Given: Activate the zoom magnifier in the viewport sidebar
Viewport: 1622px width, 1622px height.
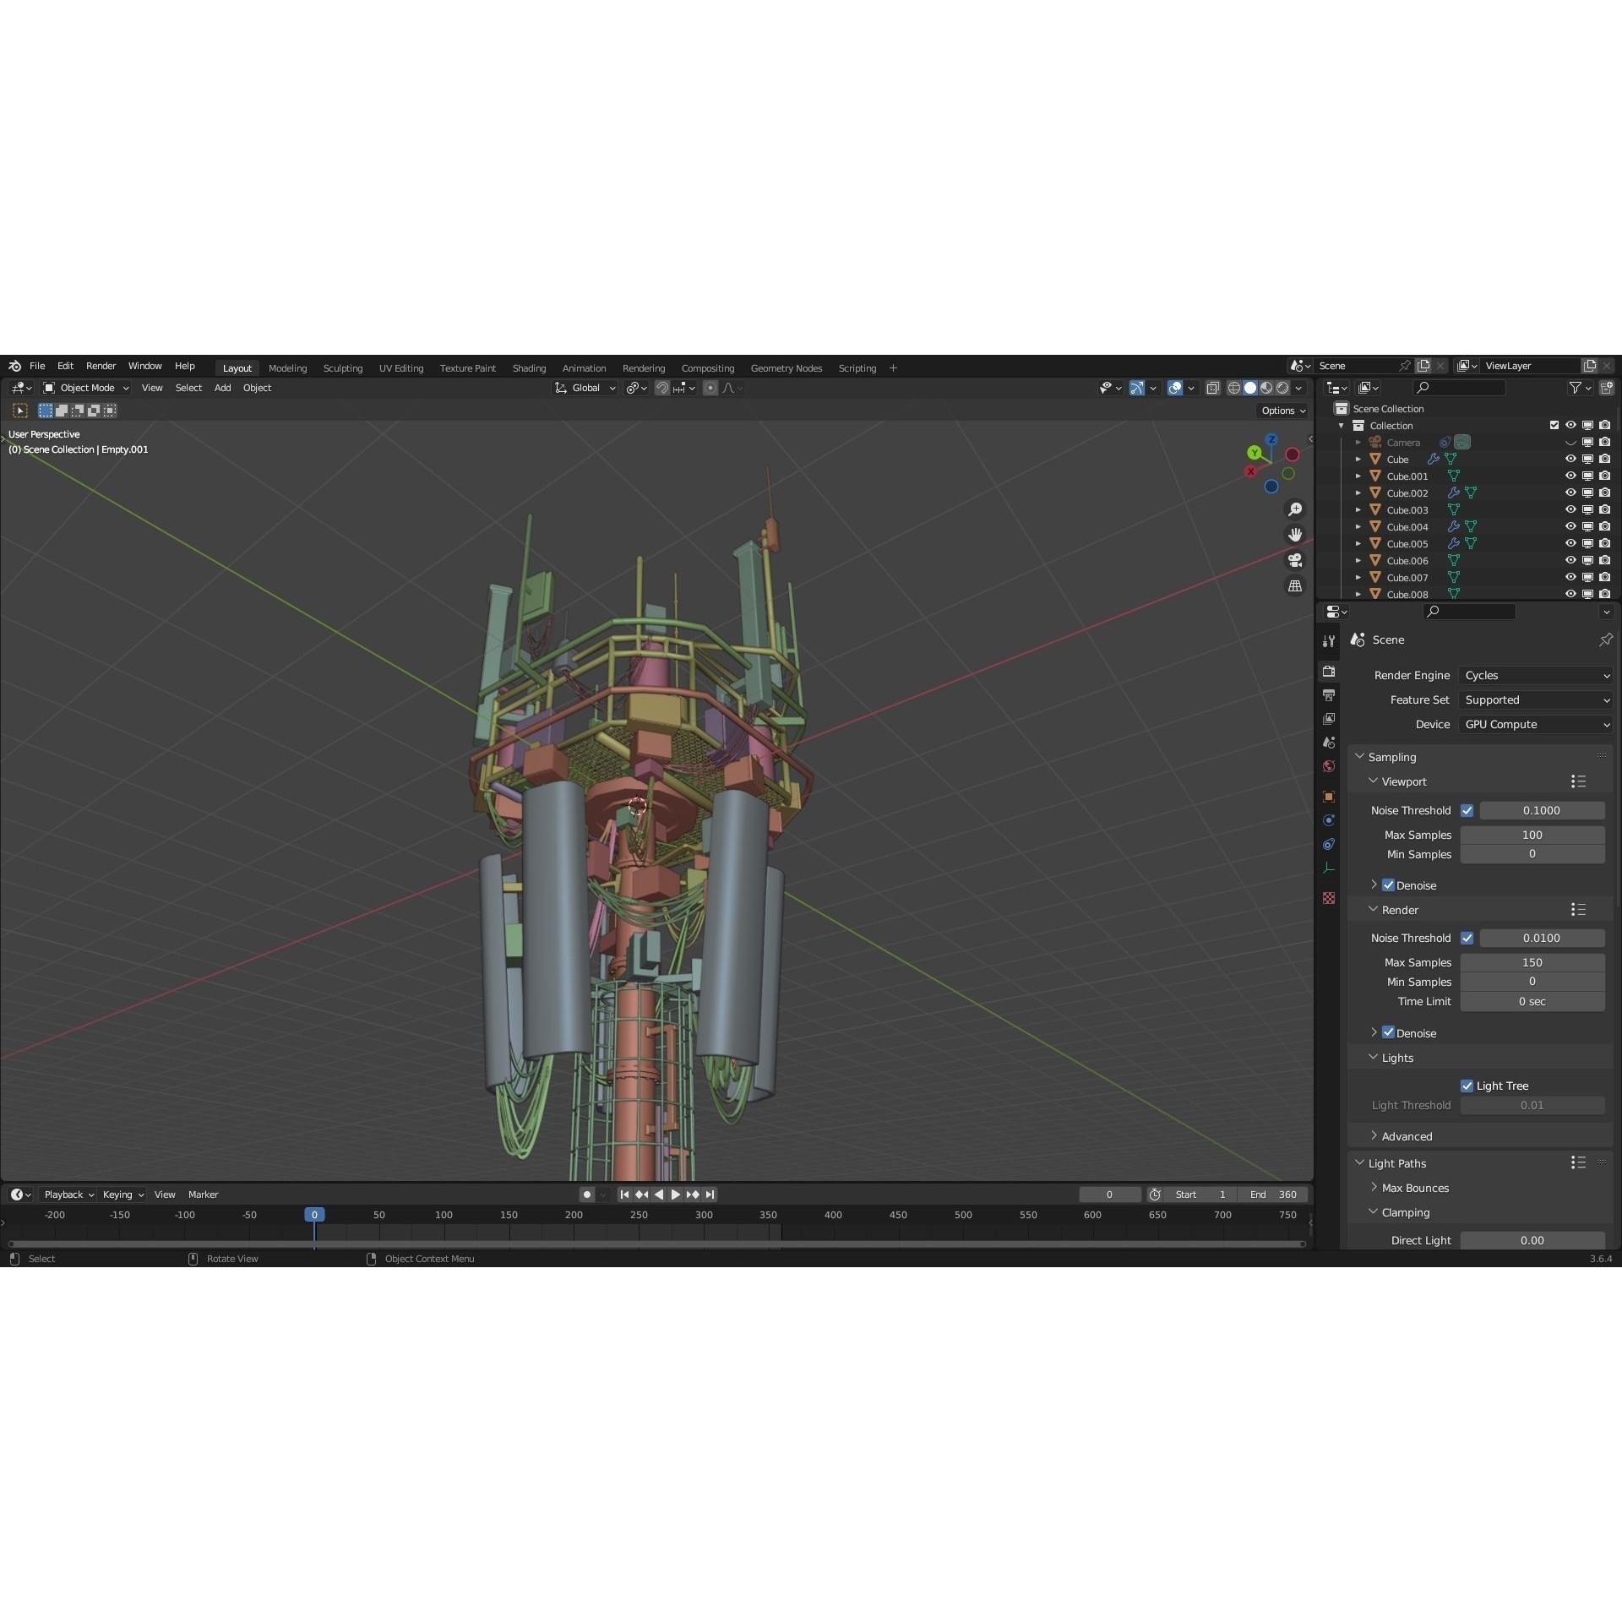Looking at the screenshot, I should (x=1295, y=509).
